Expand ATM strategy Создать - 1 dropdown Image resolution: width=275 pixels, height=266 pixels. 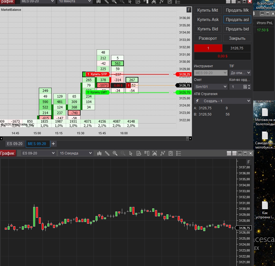[222, 101]
